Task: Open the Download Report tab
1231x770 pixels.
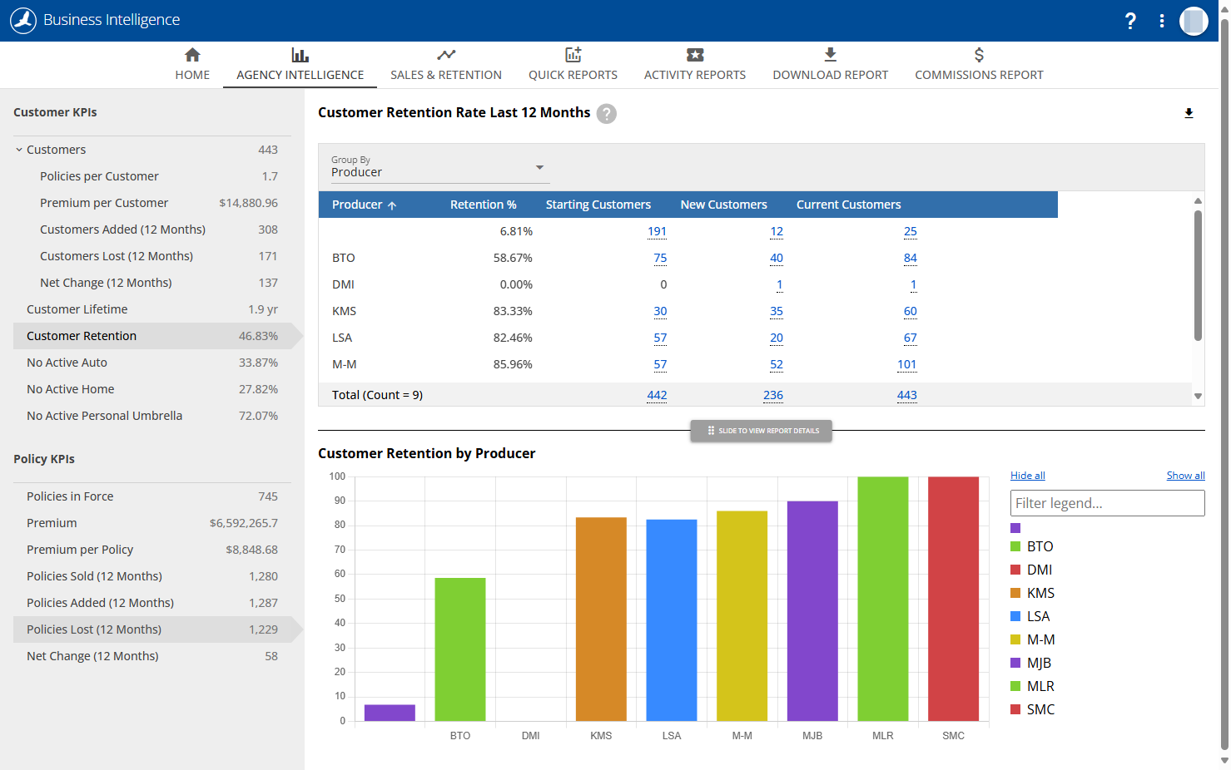Action: (x=830, y=65)
